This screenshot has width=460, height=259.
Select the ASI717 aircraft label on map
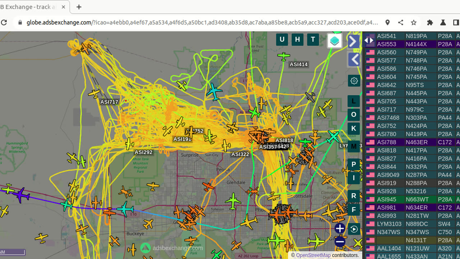pyautogui.click(x=109, y=102)
